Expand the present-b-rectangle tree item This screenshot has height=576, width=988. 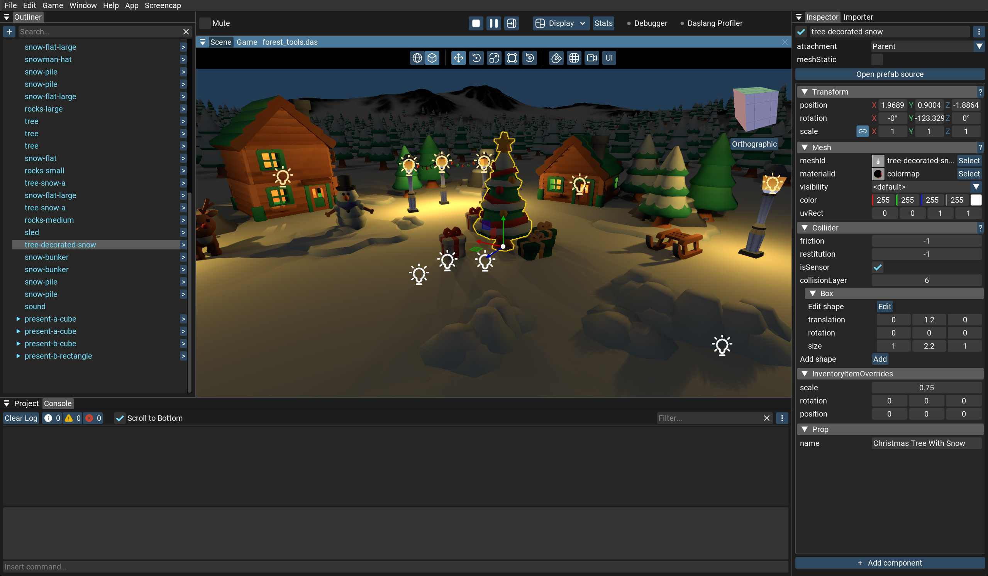(x=18, y=356)
